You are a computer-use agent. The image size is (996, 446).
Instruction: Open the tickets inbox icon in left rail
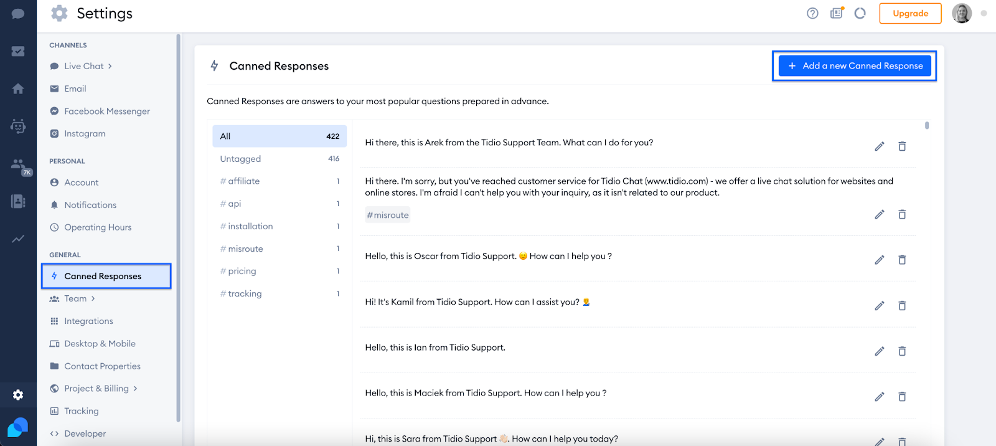18,51
